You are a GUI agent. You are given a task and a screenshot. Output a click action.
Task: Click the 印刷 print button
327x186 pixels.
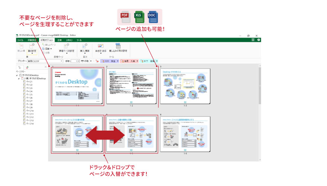[85, 61]
